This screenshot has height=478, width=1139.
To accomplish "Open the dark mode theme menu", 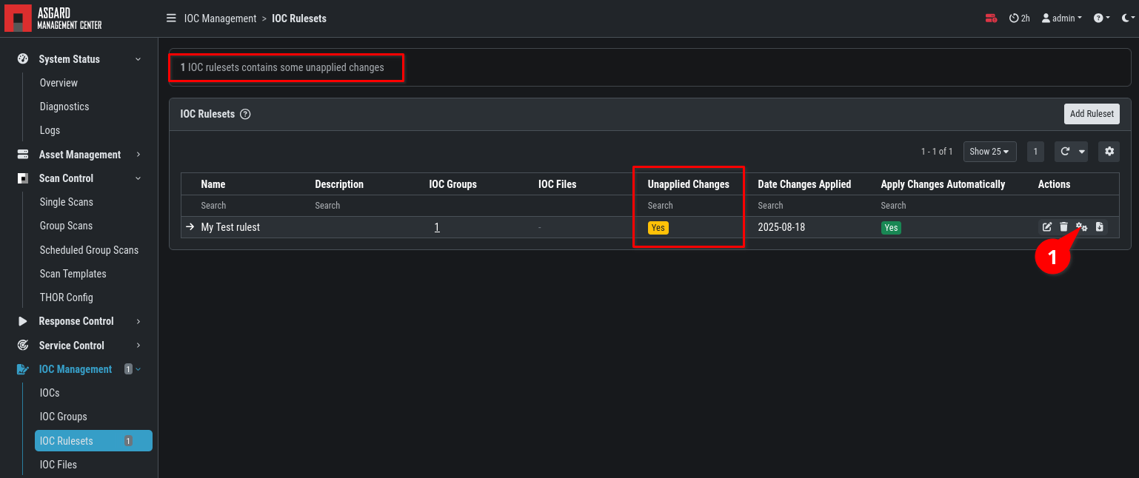I will click(1126, 18).
